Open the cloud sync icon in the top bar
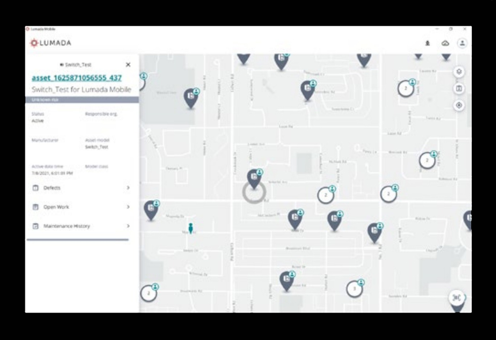496x340 pixels. (445, 43)
